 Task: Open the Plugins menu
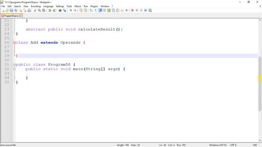pyautogui.click(x=94, y=7)
